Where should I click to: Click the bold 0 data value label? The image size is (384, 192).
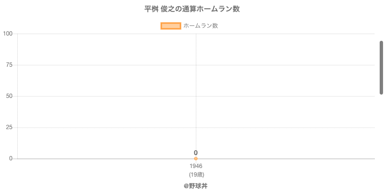[196, 153]
